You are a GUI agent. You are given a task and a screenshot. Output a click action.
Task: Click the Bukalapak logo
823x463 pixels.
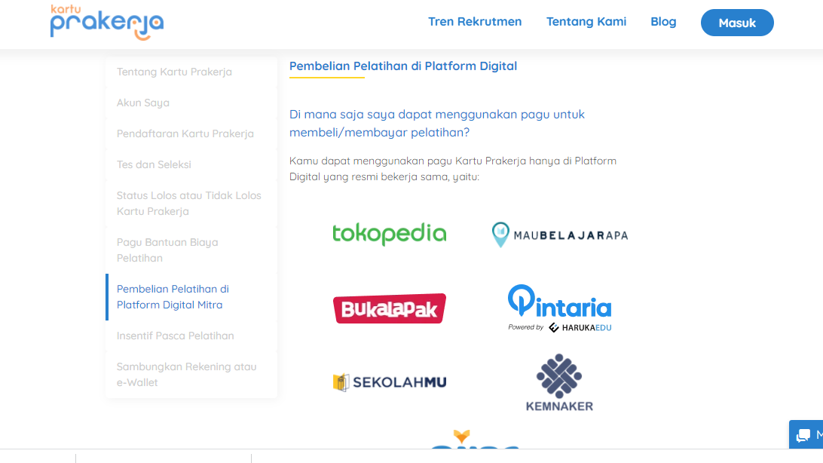click(x=390, y=308)
